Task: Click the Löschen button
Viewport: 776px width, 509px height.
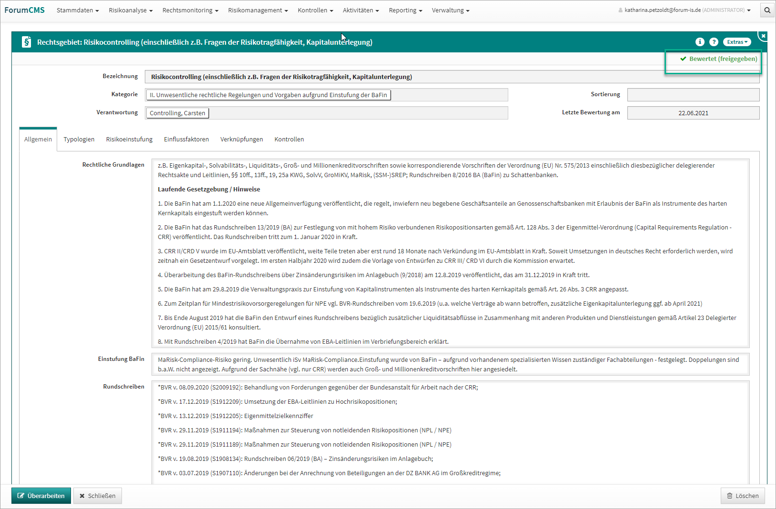Action: coord(743,496)
